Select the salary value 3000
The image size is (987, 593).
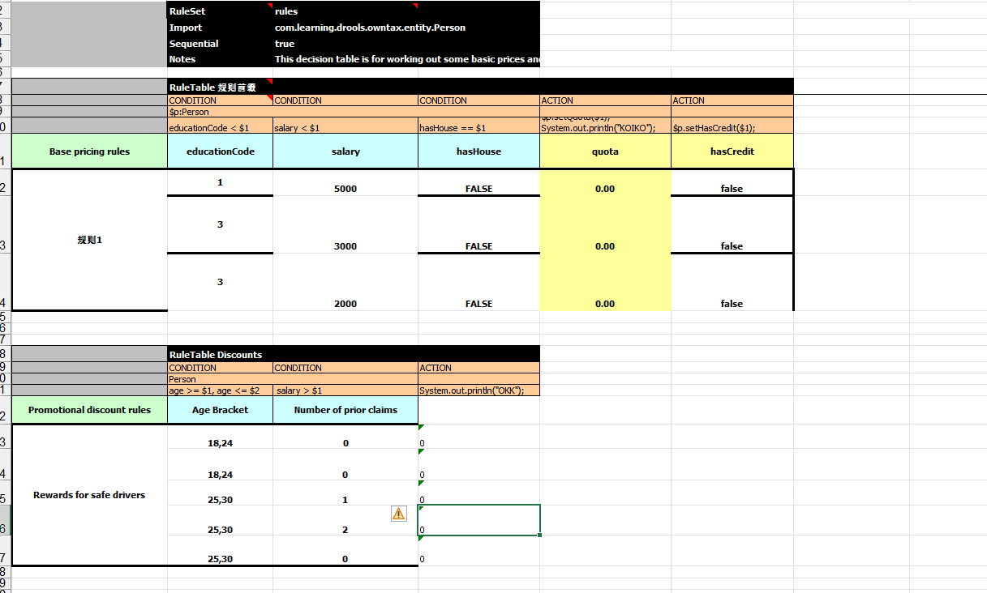[x=345, y=224]
